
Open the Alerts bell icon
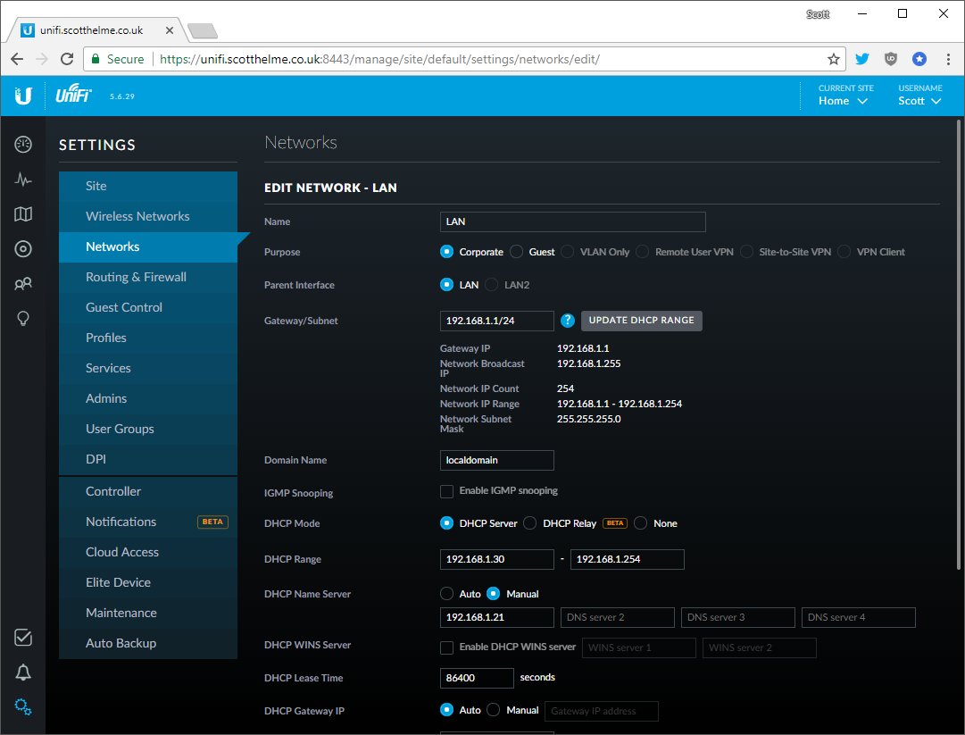[x=22, y=672]
